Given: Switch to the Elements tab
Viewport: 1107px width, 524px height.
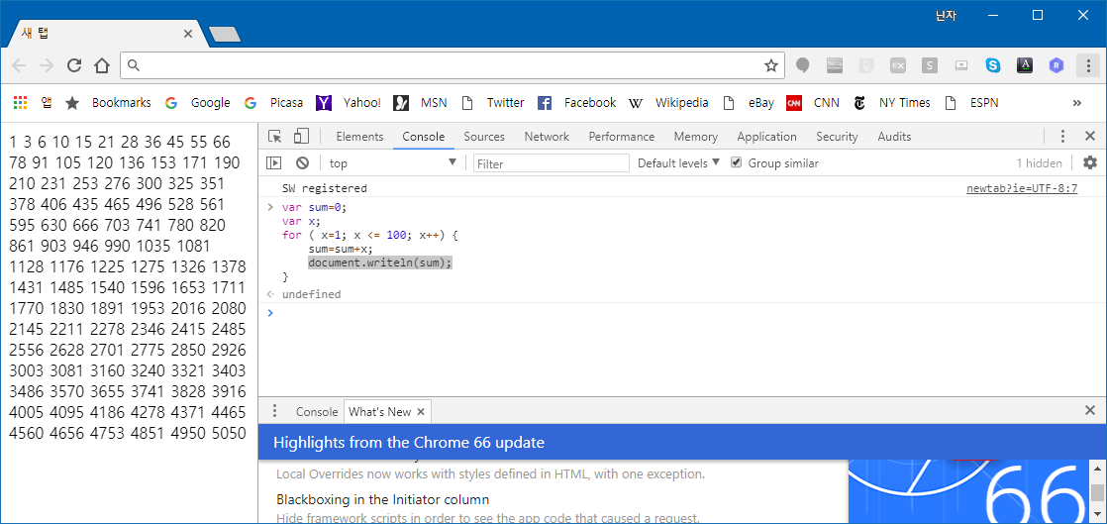Looking at the screenshot, I should pos(359,137).
